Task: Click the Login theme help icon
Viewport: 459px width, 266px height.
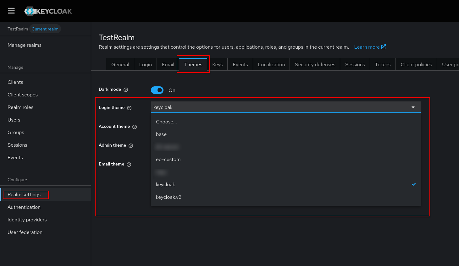Action: coord(129,108)
